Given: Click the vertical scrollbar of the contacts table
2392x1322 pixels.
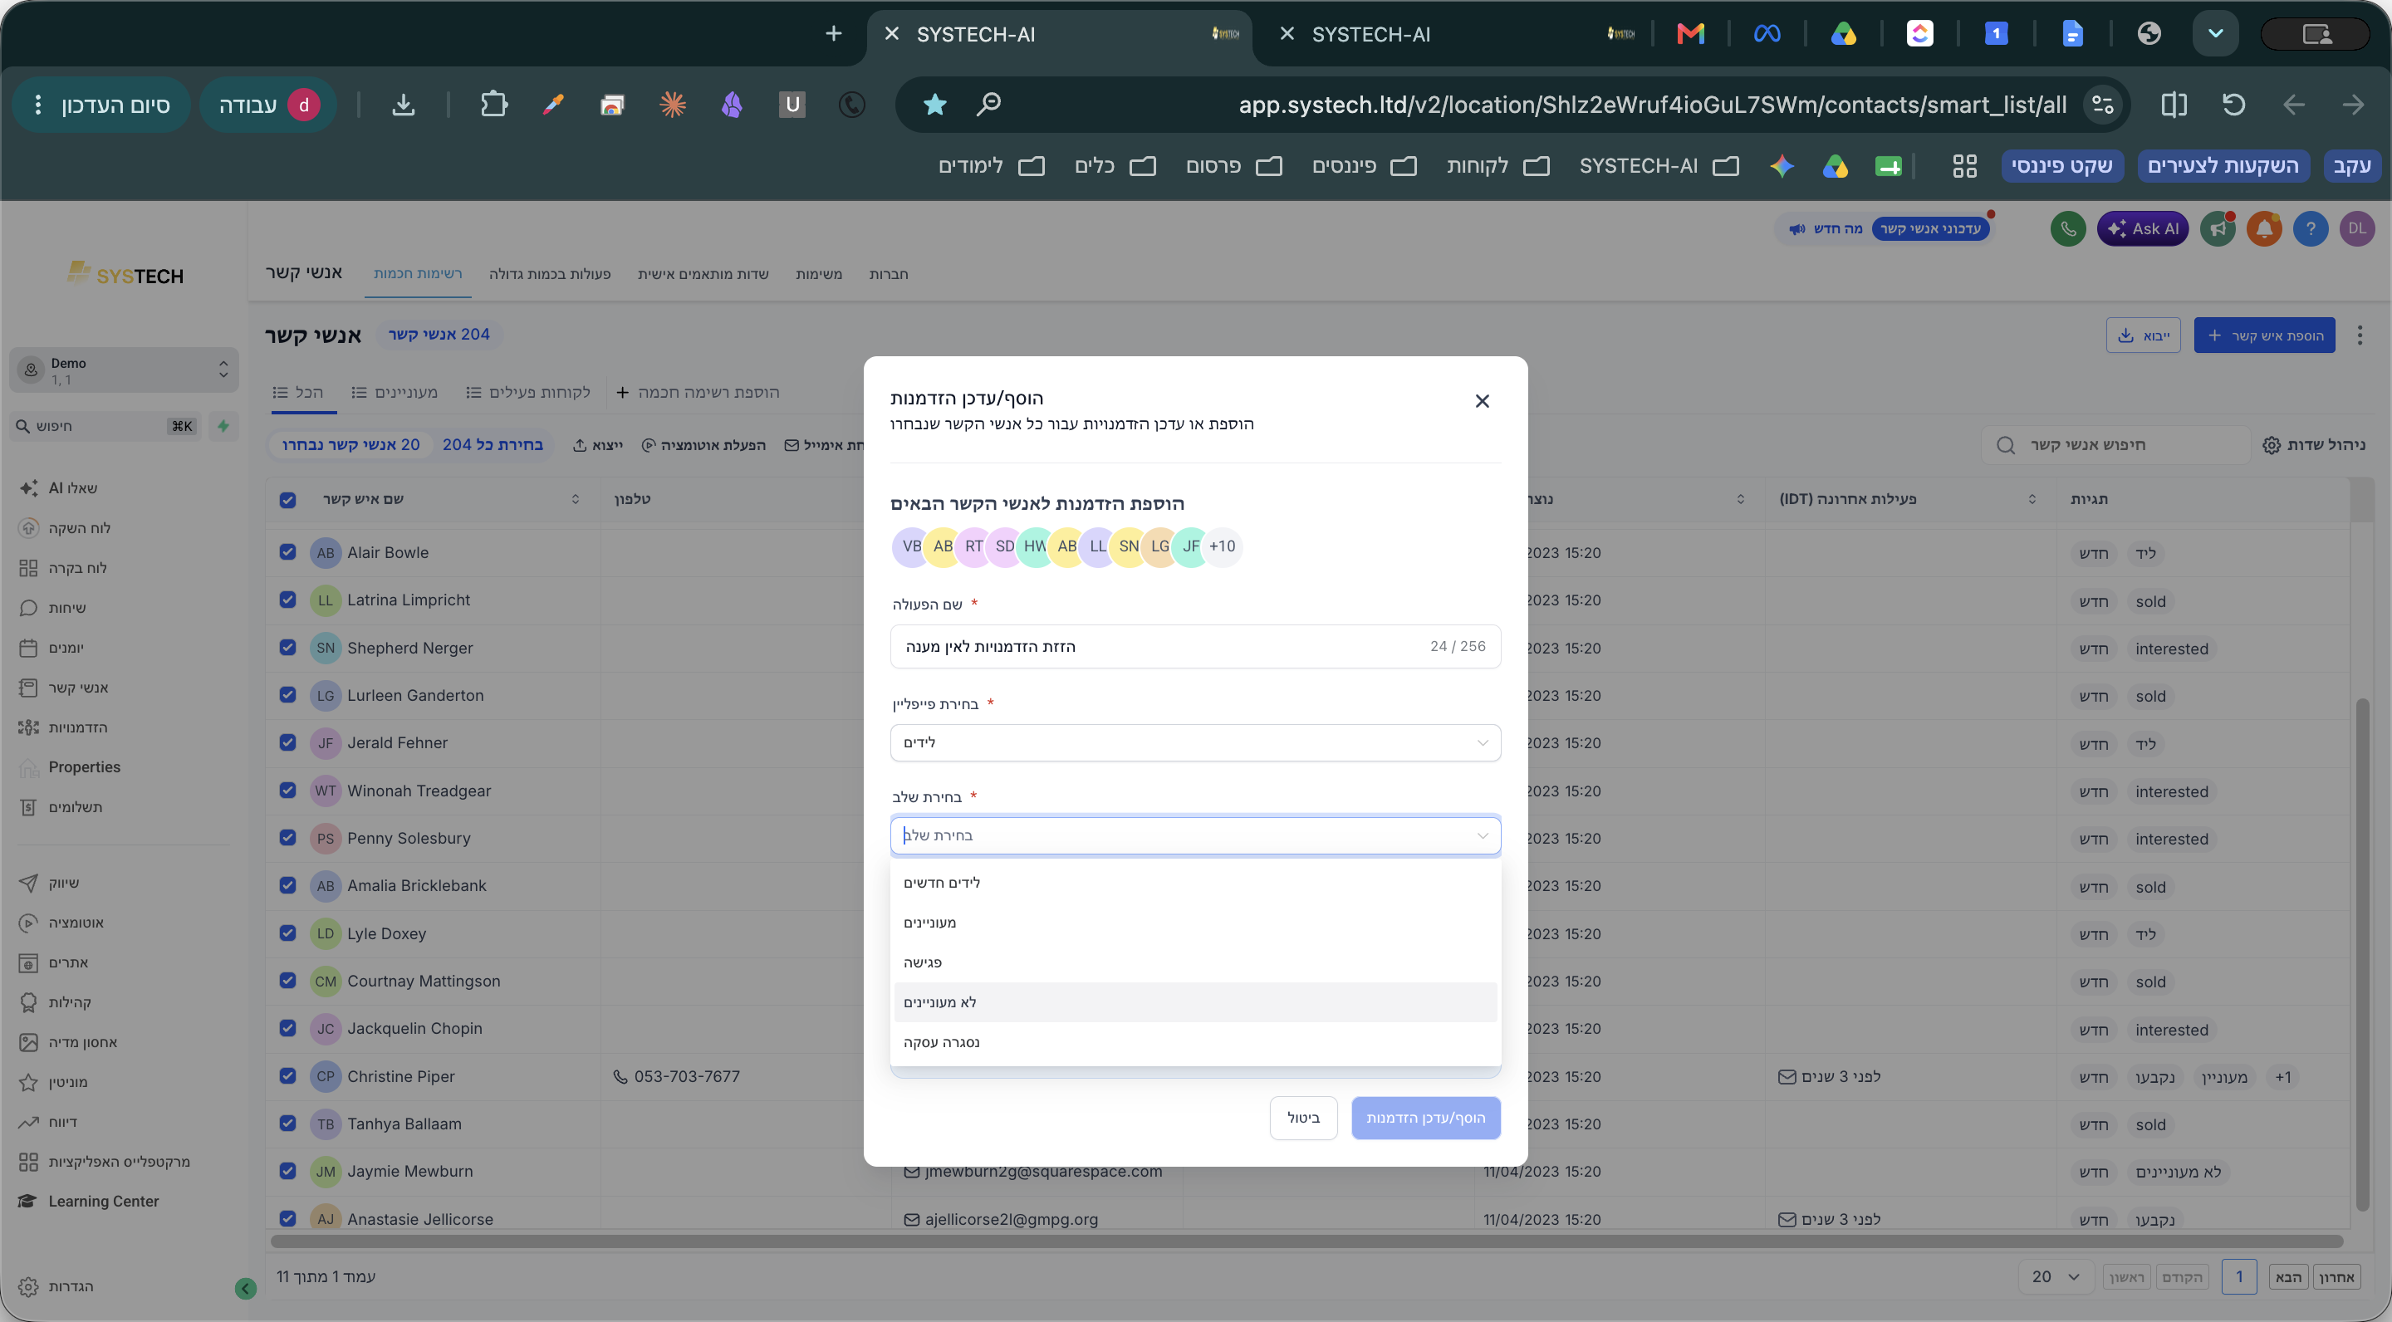Looking at the screenshot, I should (x=2362, y=952).
